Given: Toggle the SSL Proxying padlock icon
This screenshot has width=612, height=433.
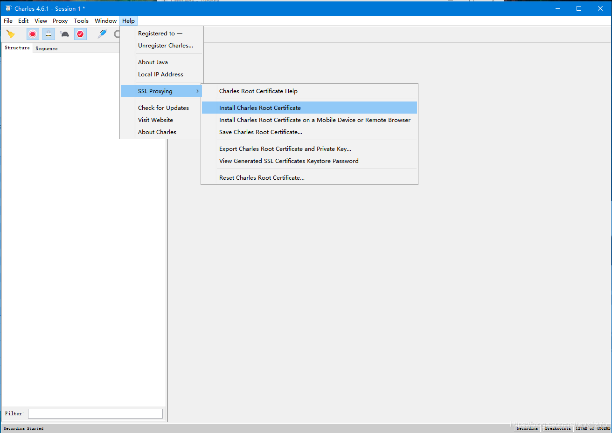Looking at the screenshot, I should coord(49,34).
